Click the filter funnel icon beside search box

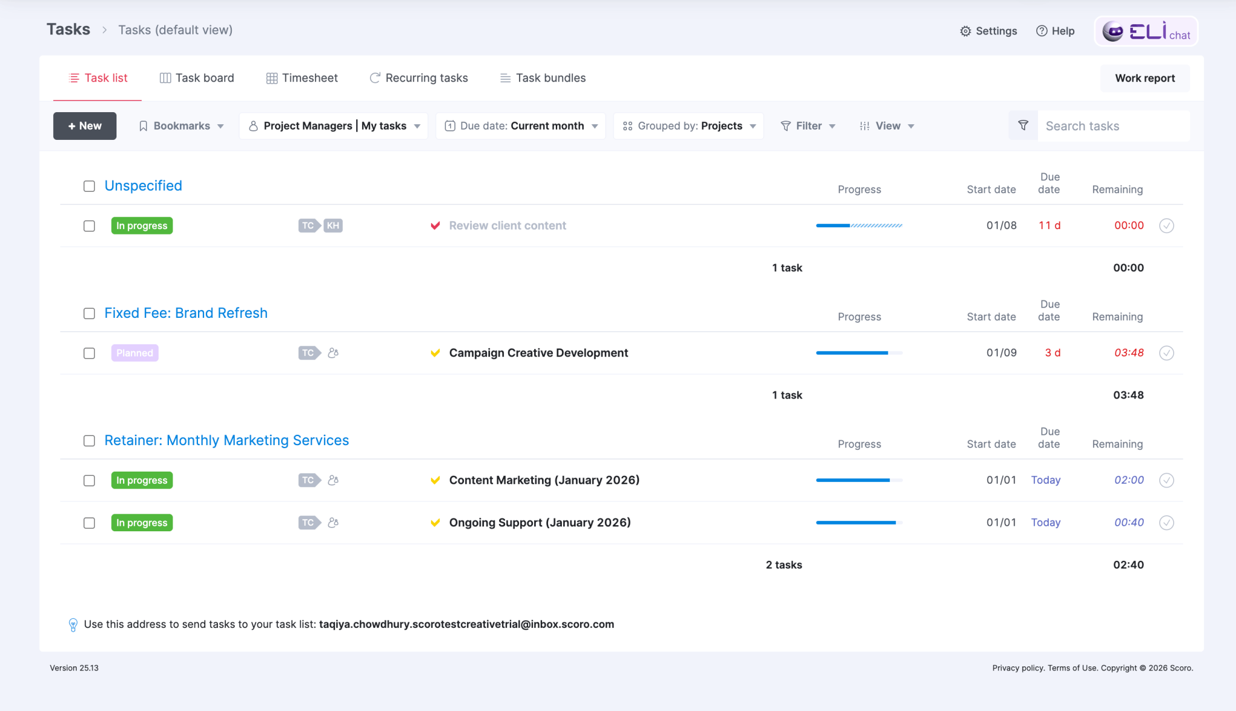(1023, 125)
